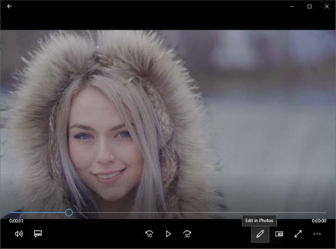Enter full screen mode
336x249 pixels.
(298, 234)
